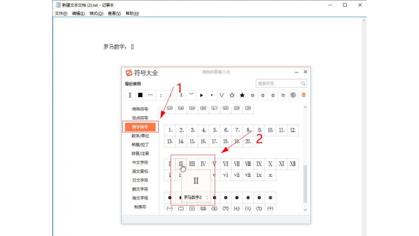
Task: Insert the black square from recent symbols
Action: pyautogui.click(x=140, y=95)
